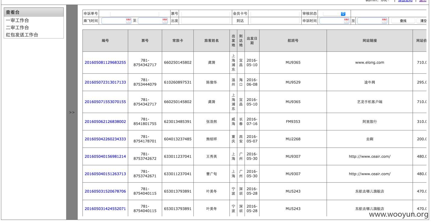Select frequent flyer card 623013485391

pyautogui.click(x=178, y=122)
